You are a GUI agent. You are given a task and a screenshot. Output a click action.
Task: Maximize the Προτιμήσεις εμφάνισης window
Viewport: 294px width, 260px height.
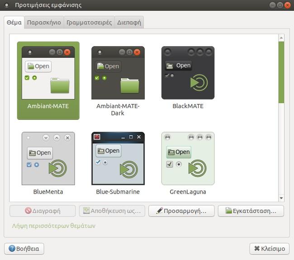pyautogui.click(x=280, y=5)
